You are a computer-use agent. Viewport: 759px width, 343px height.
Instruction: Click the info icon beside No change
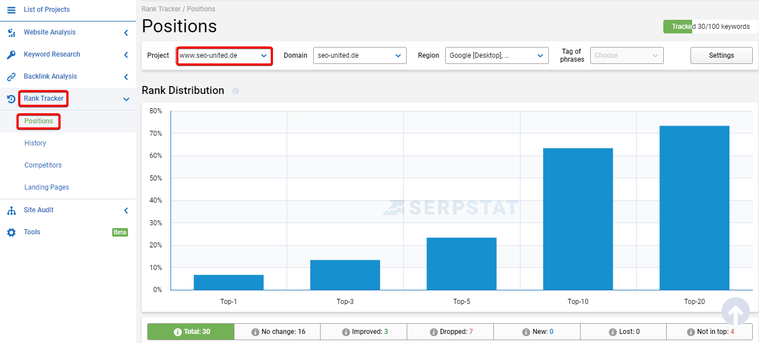pyautogui.click(x=255, y=332)
